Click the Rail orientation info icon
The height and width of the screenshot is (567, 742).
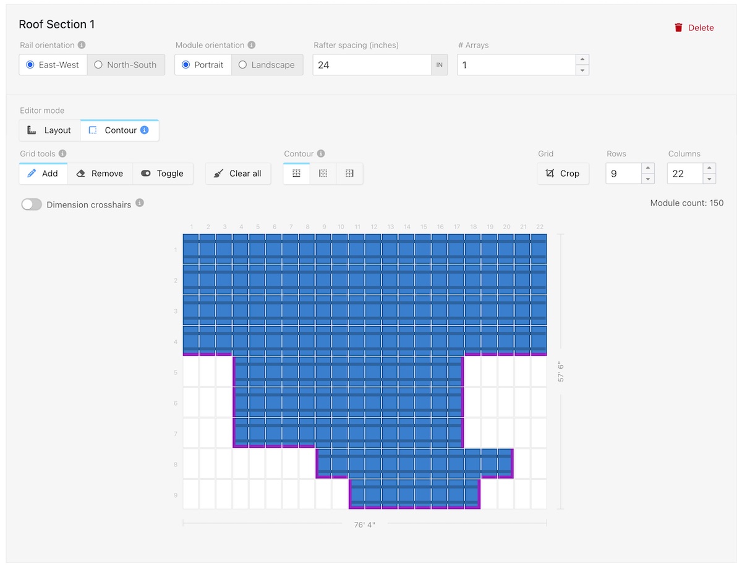click(x=82, y=45)
